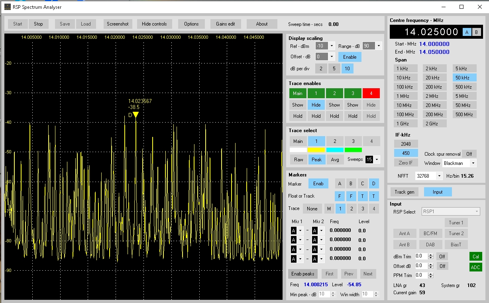Expand the Ref dBm dropdown
The image size is (489, 303).
coord(332,46)
